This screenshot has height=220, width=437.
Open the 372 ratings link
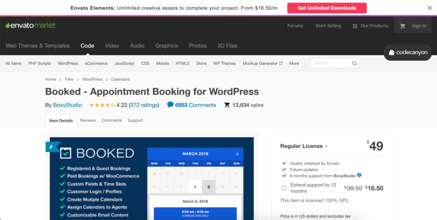[144, 105]
